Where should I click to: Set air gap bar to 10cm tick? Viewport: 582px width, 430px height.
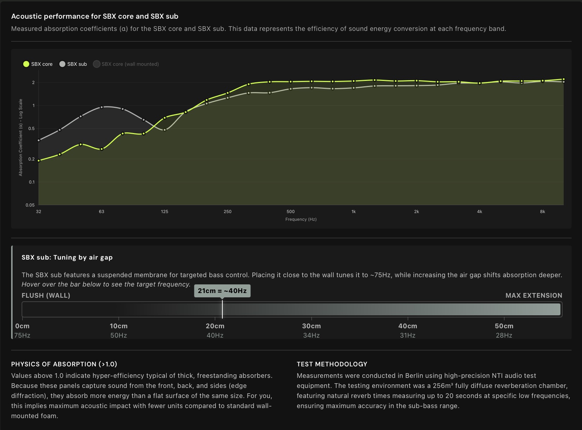(x=119, y=309)
